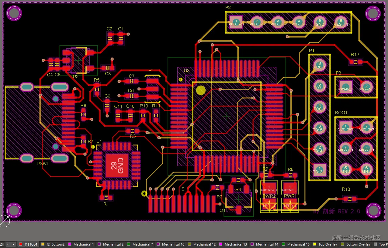Switch to the [1] Top1 layer tab
Image resolution: width=388 pixels, height=248 pixels.
(28, 244)
